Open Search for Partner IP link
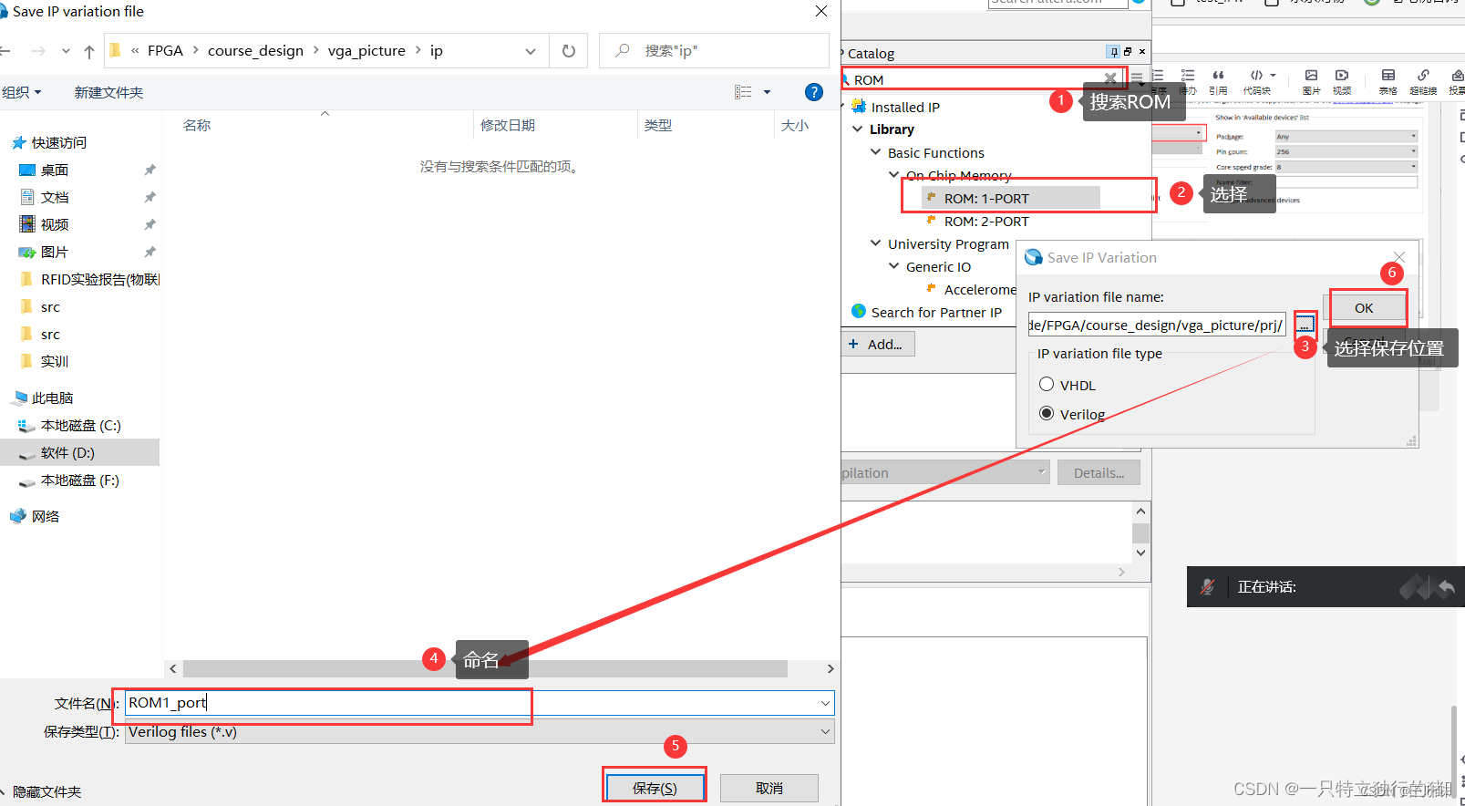The height and width of the screenshot is (806, 1465). (x=936, y=312)
